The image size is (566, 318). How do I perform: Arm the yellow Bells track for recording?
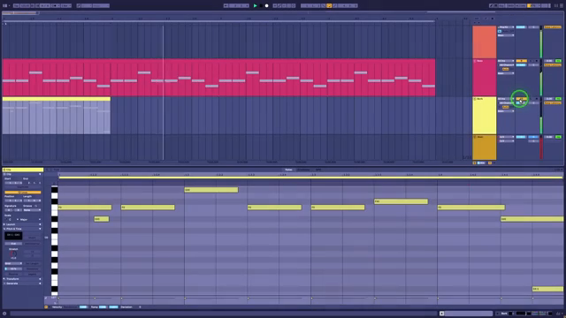click(537, 99)
